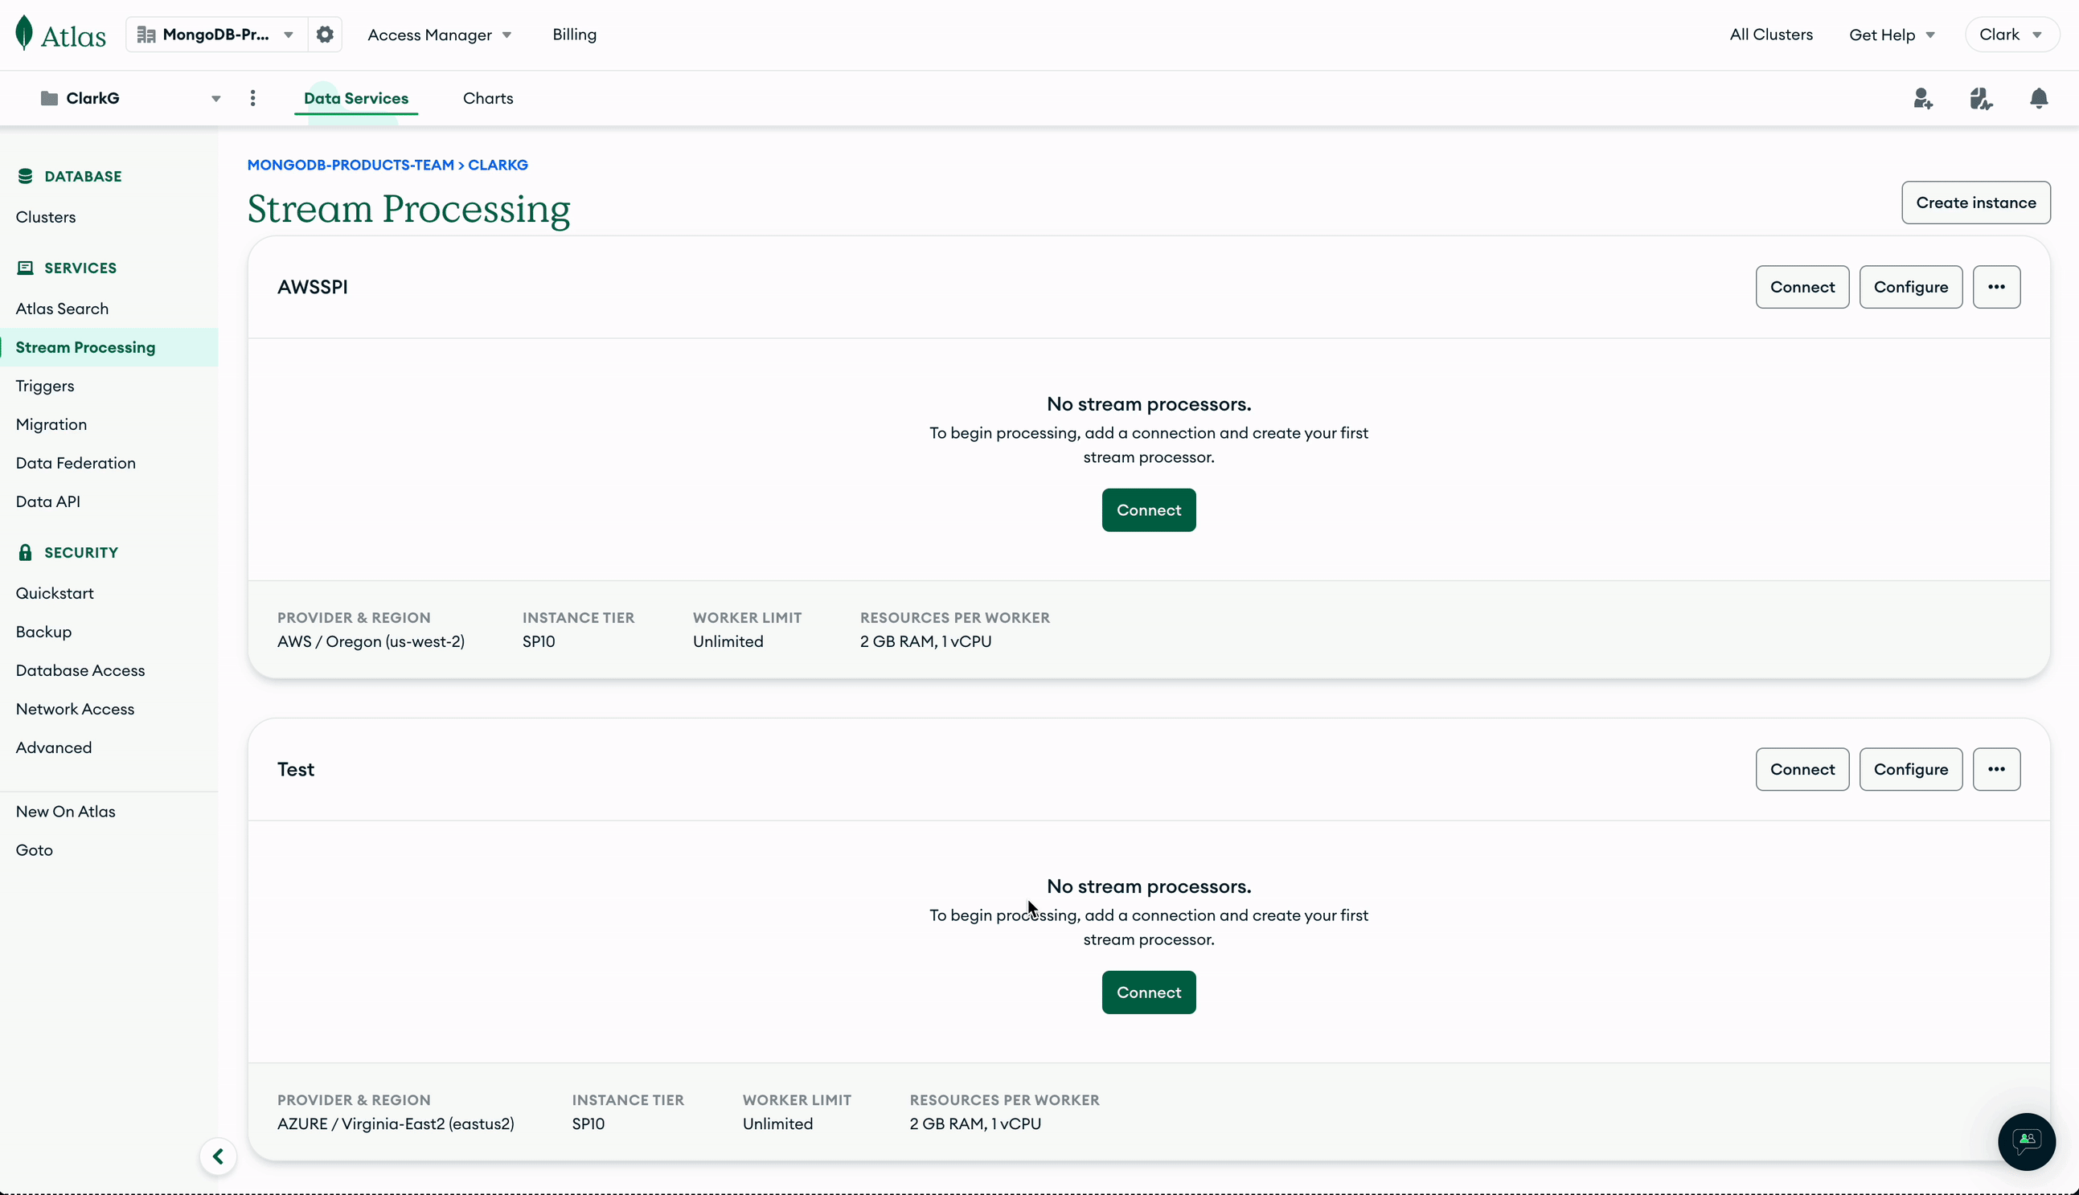Open the kebab menu next to ClarkG
The width and height of the screenshot is (2079, 1195).
pos(254,98)
